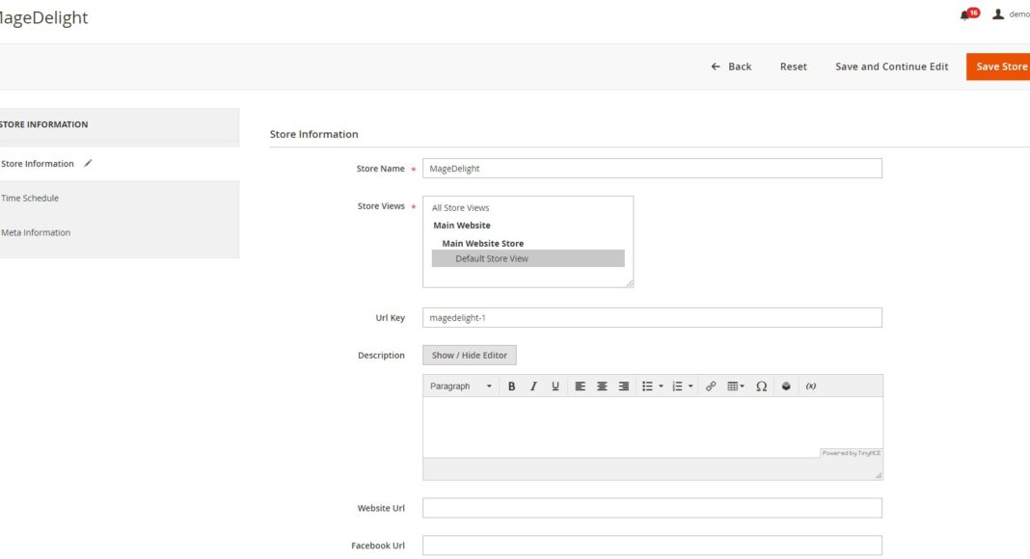The width and height of the screenshot is (1030, 559).
Task: Expand the table insert dropdown
Action: click(741, 386)
